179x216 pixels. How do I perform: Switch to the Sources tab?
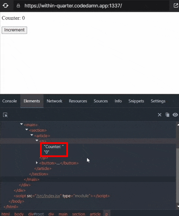coord(101,101)
